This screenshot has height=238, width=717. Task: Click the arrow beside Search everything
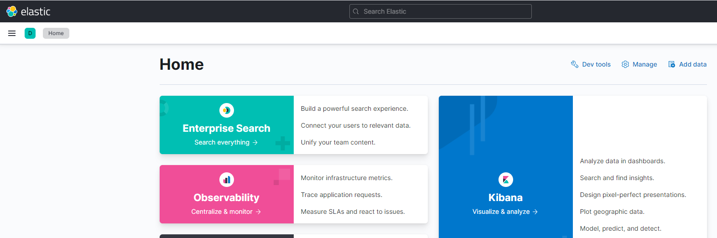tap(255, 142)
